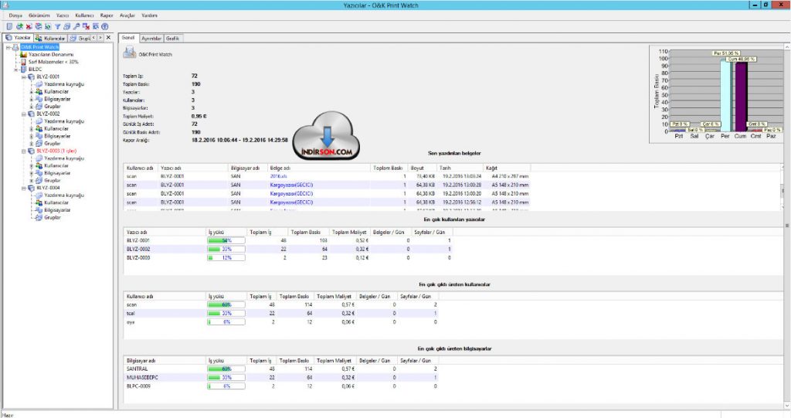791x418 pixels.
Task: Select Sarf Malzemeler < 30% tree item
Action: click(53, 62)
